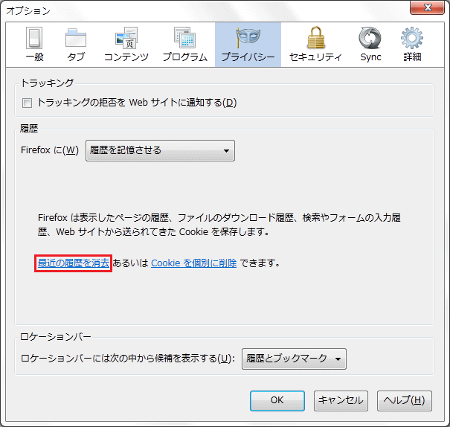Close the オプション dialog window
Viewport: 450px width, 427px height.
427,7
